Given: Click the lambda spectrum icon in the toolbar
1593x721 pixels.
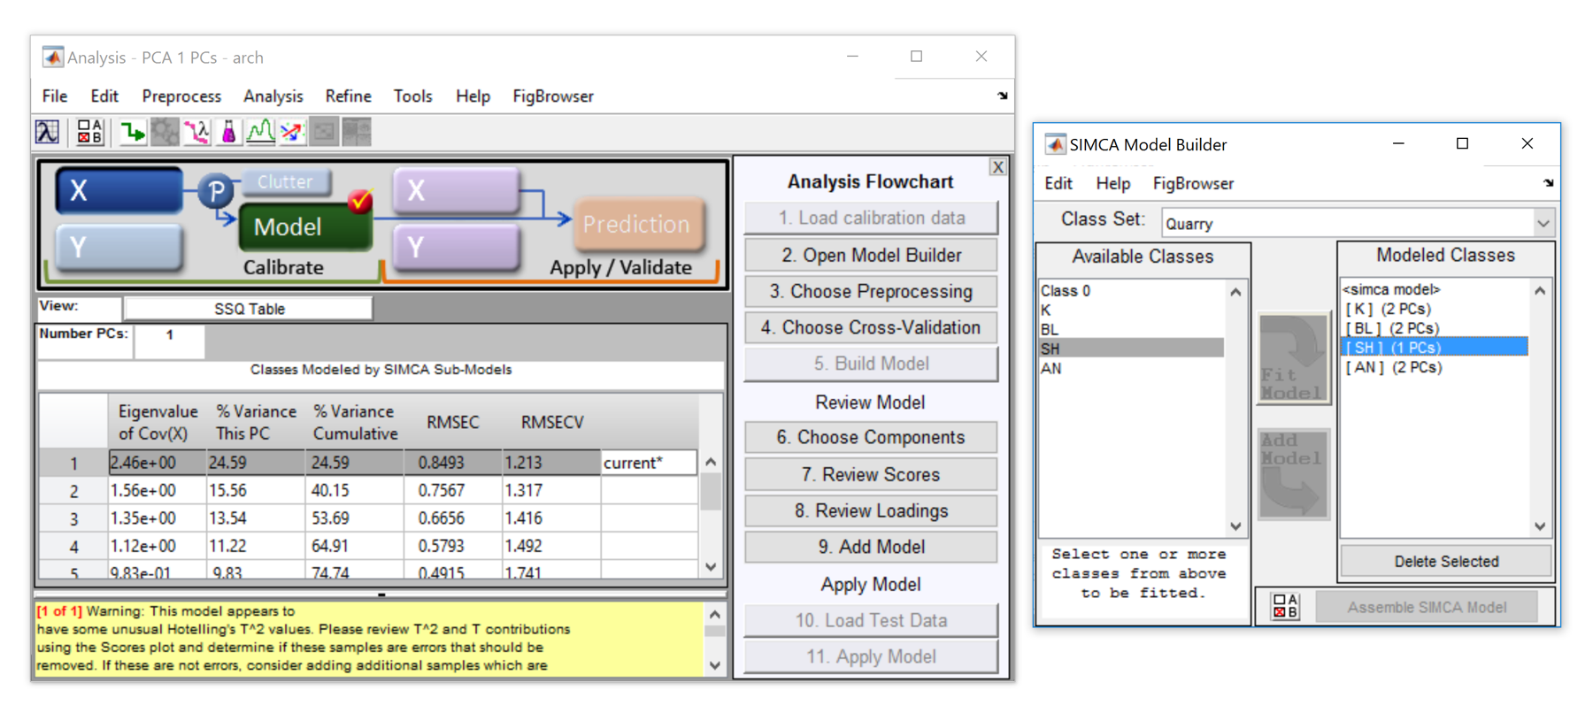Looking at the screenshot, I should [47, 133].
